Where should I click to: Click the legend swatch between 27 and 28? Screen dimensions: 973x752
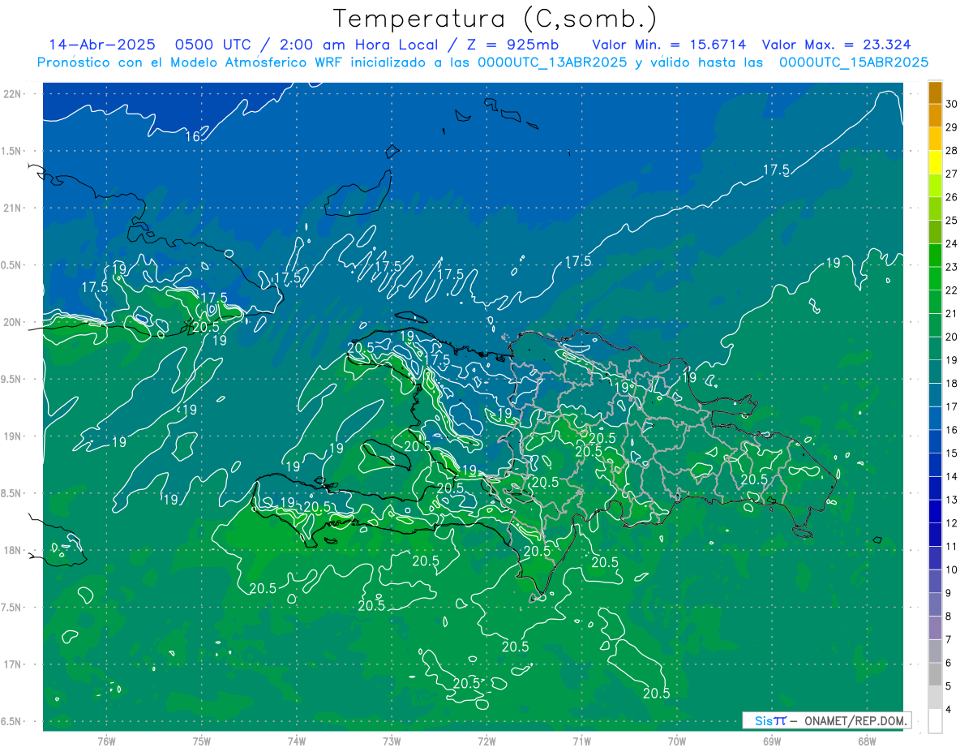tap(936, 162)
